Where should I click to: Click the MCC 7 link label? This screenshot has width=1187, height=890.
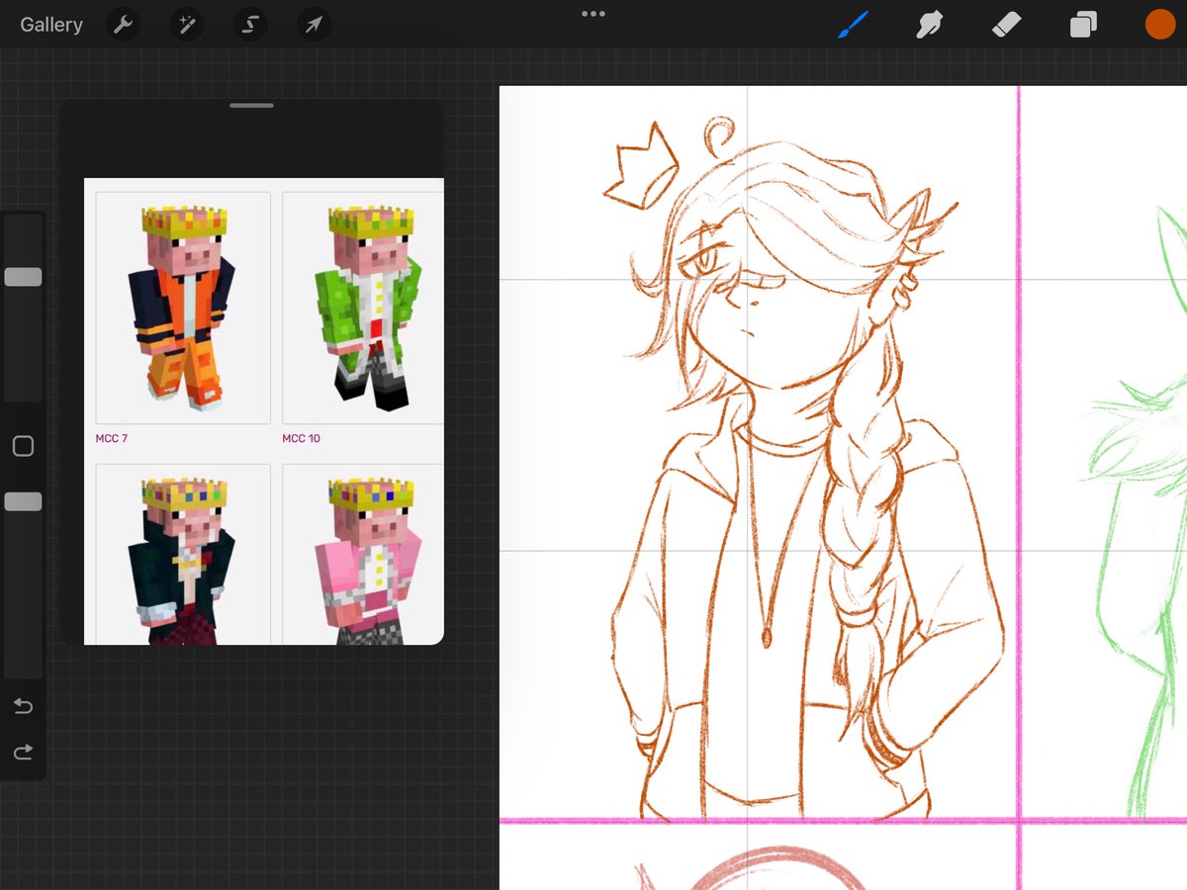(112, 438)
